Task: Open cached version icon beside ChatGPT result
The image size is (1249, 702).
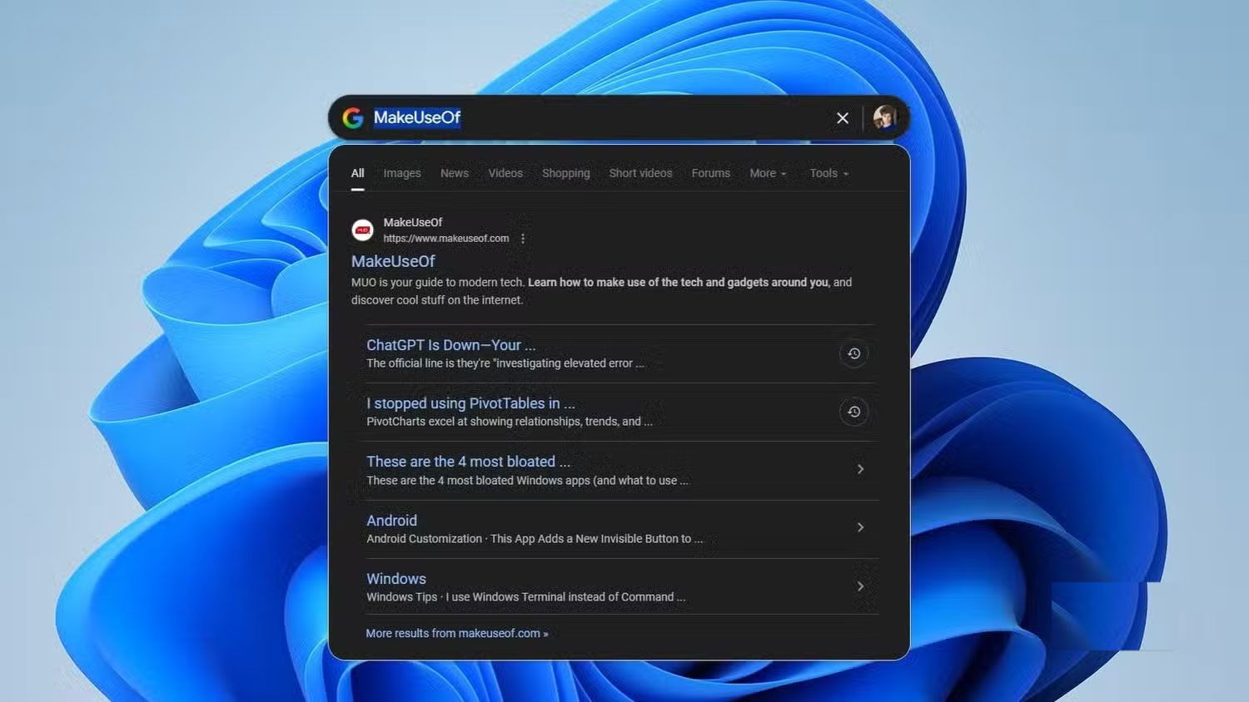Action: coord(853,353)
